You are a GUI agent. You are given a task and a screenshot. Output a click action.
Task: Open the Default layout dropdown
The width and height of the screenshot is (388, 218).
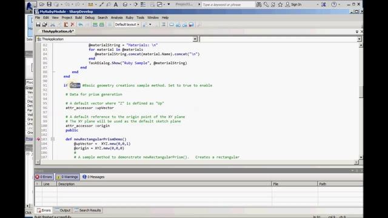pyautogui.click(x=127, y=24)
